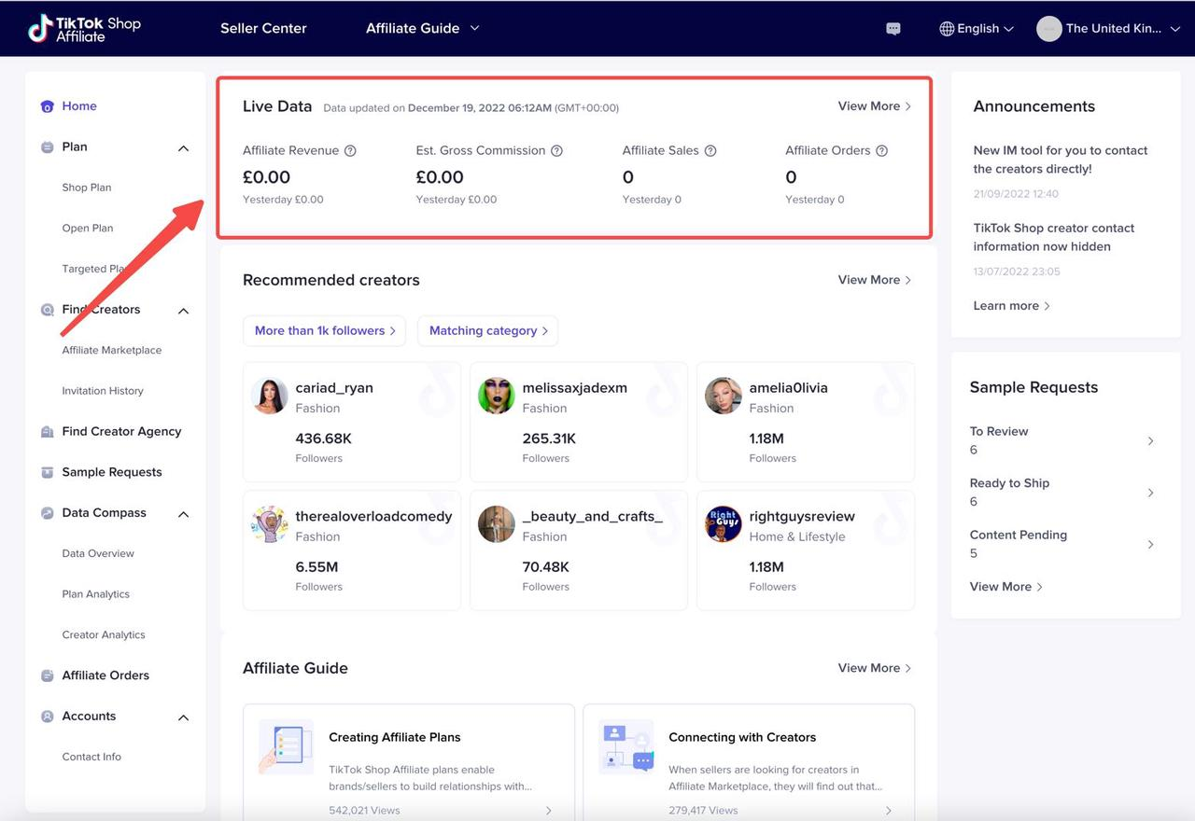Open Seller Center in top navigation
The height and width of the screenshot is (821, 1195).
point(263,28)
